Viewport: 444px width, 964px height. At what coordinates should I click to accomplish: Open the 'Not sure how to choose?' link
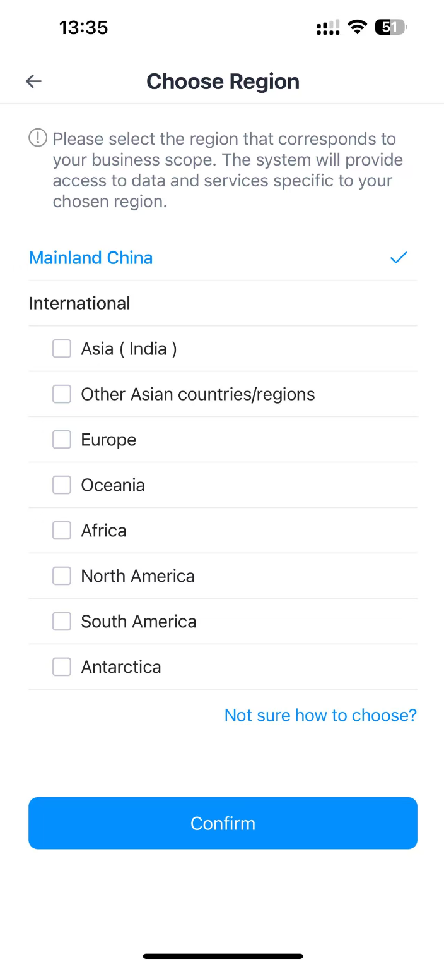tap(320, 715)
